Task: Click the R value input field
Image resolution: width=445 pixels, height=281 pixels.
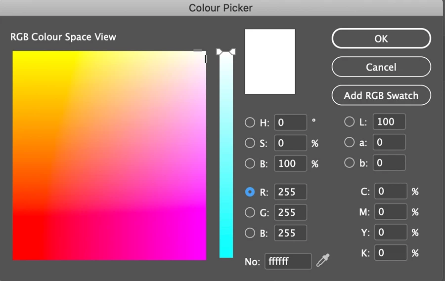Action: (291, 192)
